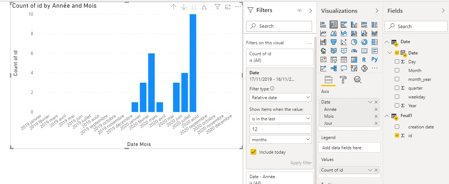Select the Scatter chart visual
449x184 pixels.
[x=344, y=42]
